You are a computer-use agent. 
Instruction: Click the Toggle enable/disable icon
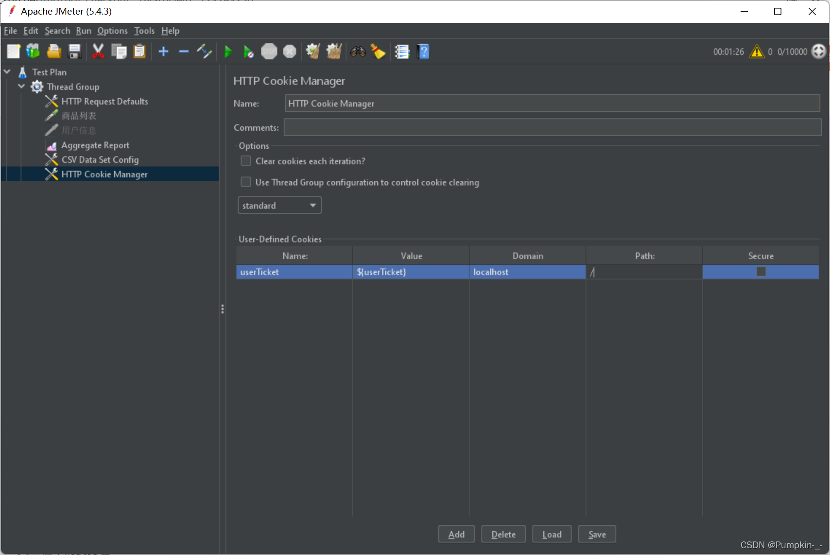204,51
